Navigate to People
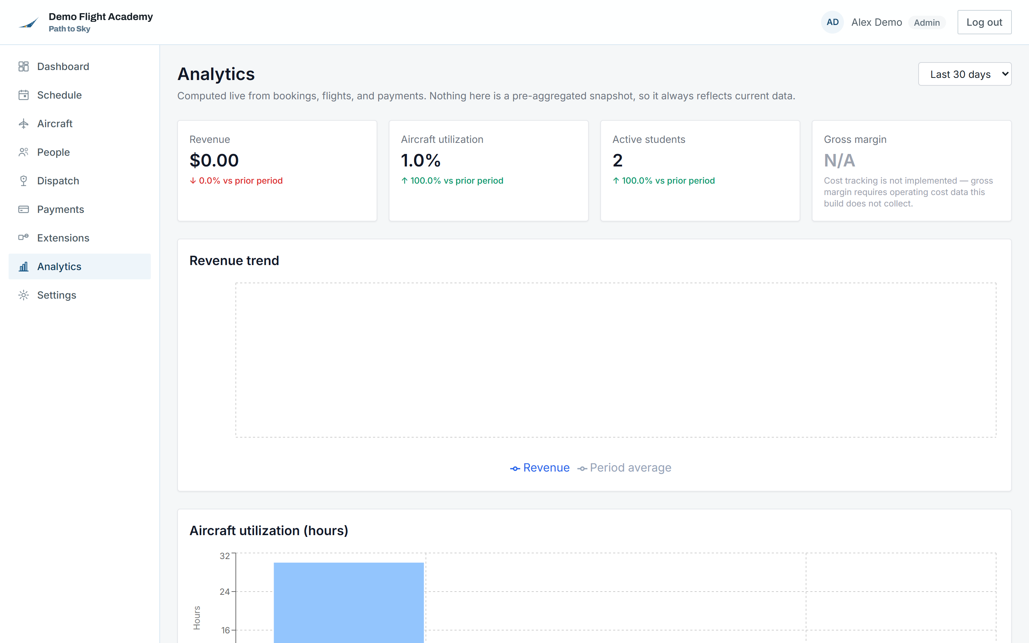Image resolution: width=1029 pixels, height=643 pixels. point(80,152)
